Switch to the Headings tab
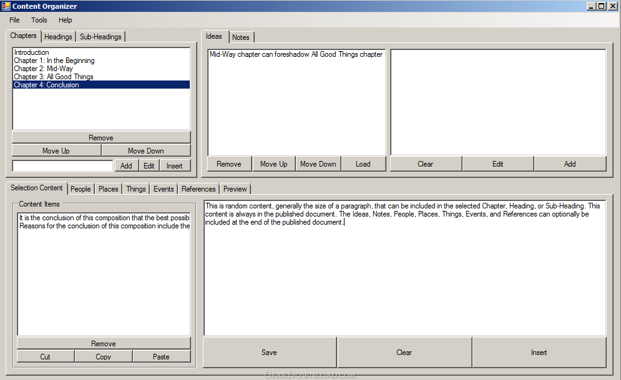Viewport: 621px width, 380px height. point(58,37)
